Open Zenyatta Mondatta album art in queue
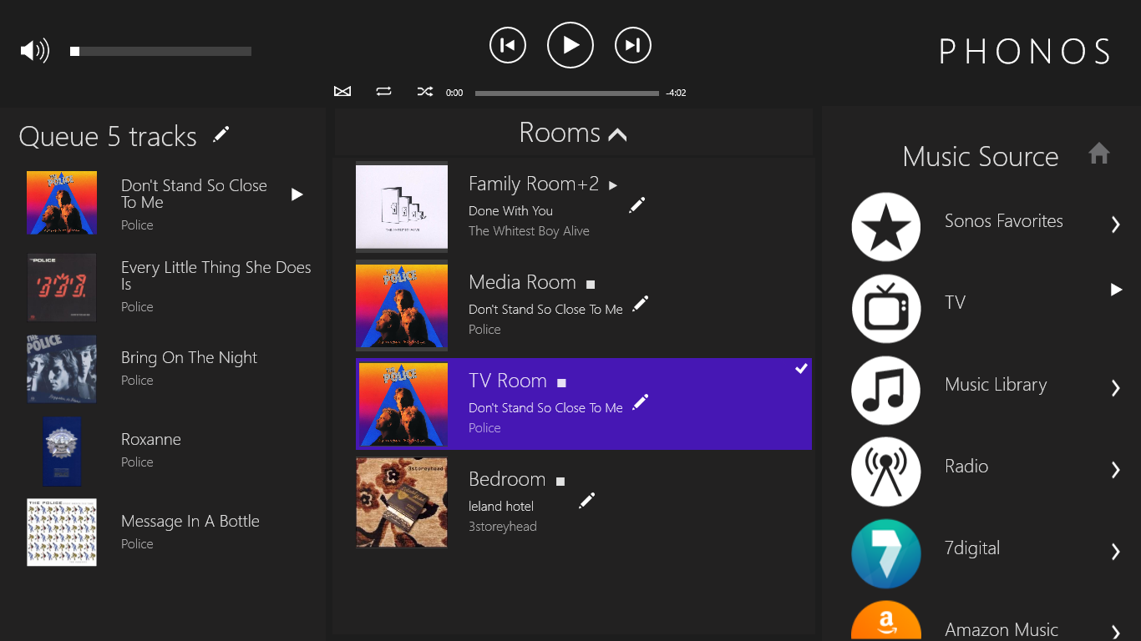This screenshot has height=641, width=1141. [x=62, y=203]
